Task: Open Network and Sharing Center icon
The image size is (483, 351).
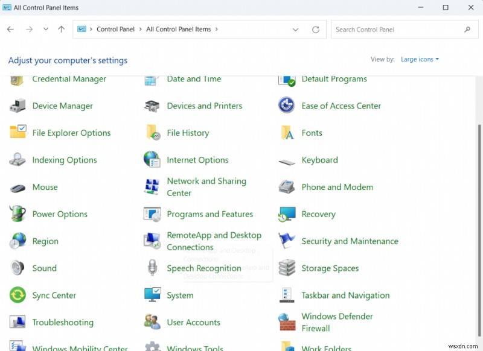Action: (152, 187)
